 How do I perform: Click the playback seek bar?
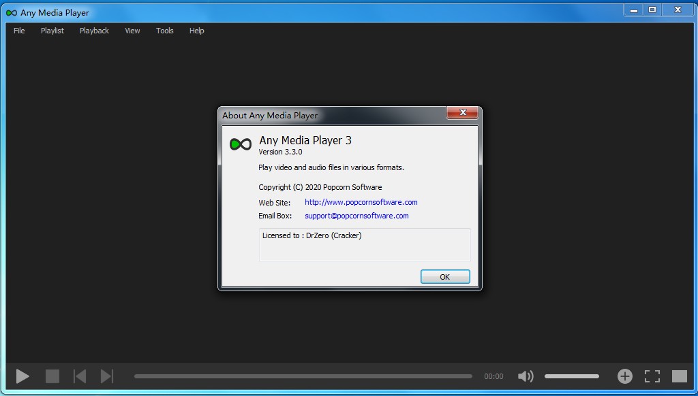(303, 376)
